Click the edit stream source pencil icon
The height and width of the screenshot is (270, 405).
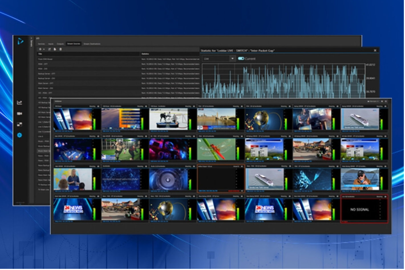[49, 49]
